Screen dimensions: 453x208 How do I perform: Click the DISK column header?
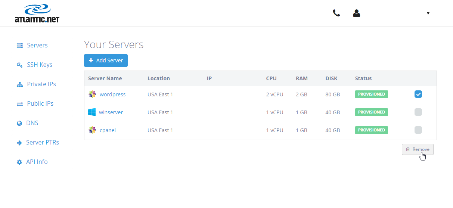(332, 78)
